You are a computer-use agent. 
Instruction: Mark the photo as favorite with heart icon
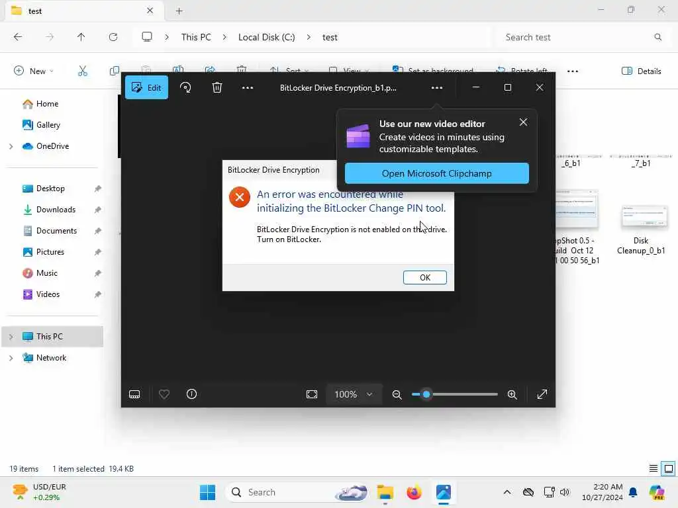click(164, 394)
